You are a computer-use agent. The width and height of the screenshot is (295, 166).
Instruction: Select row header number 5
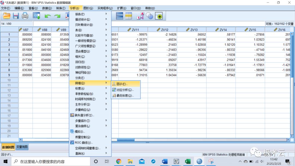9,55
